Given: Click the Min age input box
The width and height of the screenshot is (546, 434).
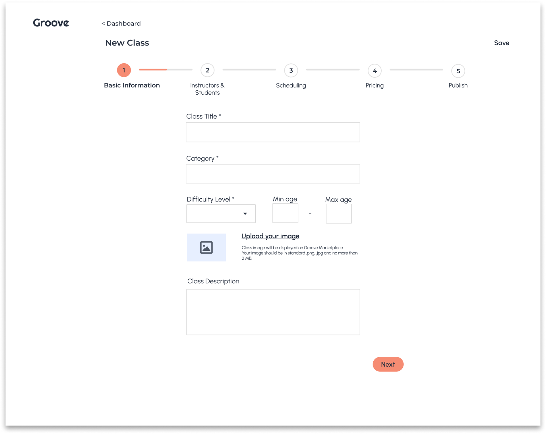Looking at the screenshot, I should 285,213.
